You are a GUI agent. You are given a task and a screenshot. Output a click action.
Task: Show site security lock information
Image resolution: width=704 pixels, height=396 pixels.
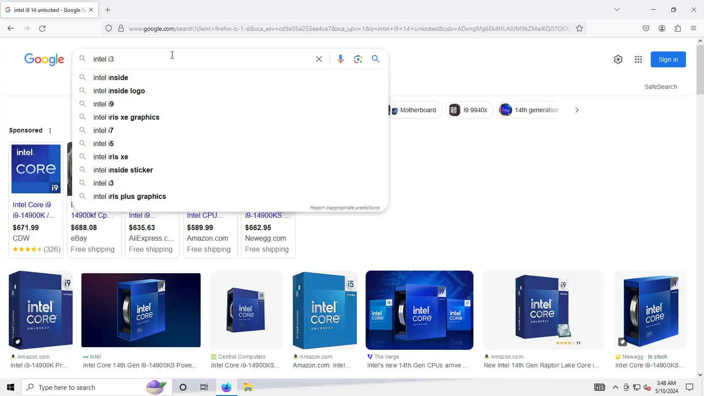point(121,28)
